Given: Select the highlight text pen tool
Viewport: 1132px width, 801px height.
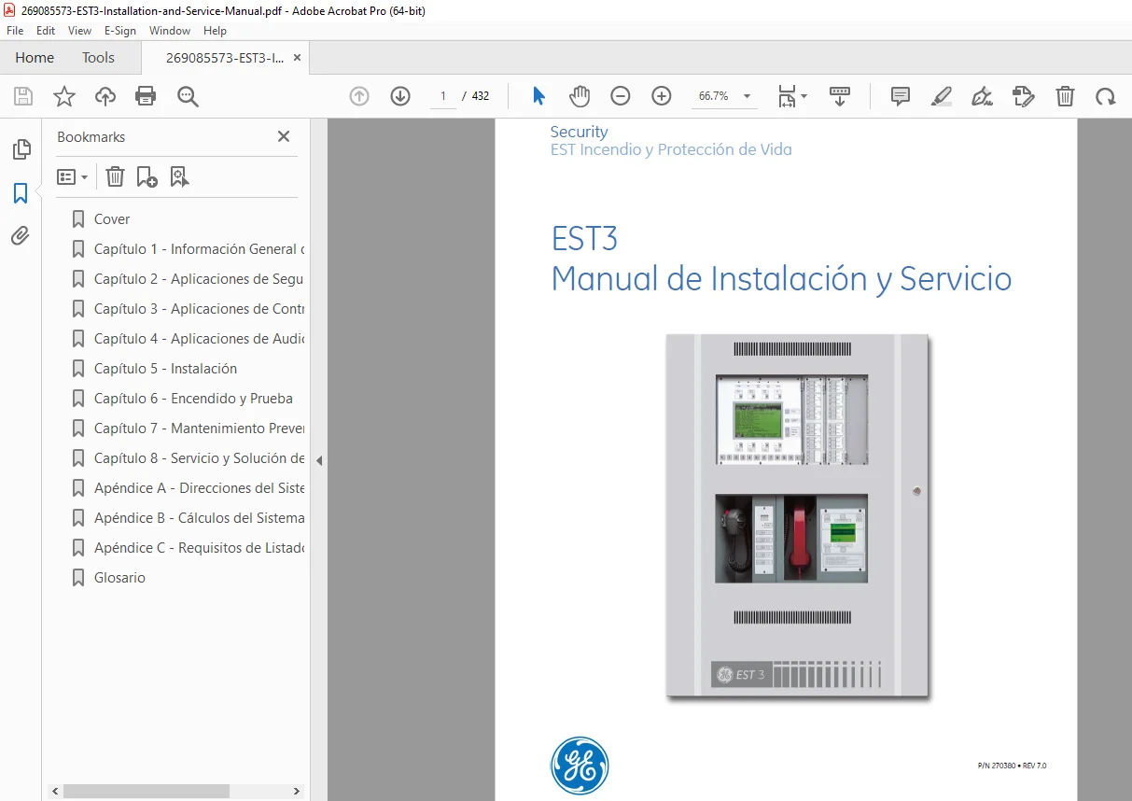Looking at the screenshot, I should (x=942, y=96).
